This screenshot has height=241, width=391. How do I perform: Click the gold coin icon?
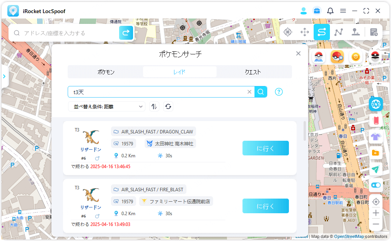(x=355, y=57)
